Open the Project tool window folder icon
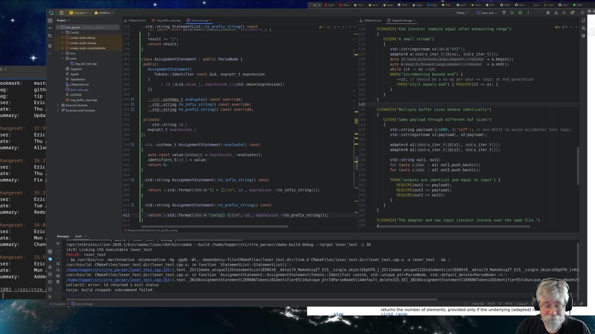The height and width of the screenshot is (334, 595). [50, 20]
